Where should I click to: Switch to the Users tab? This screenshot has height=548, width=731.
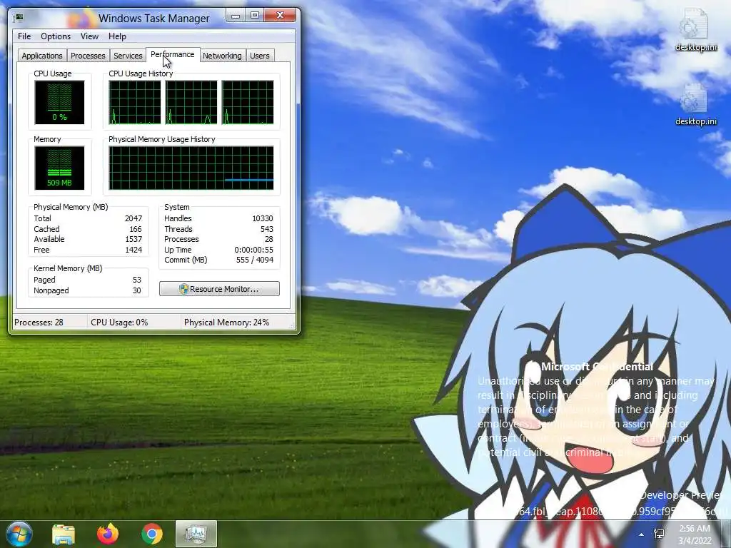pos(260,56)
